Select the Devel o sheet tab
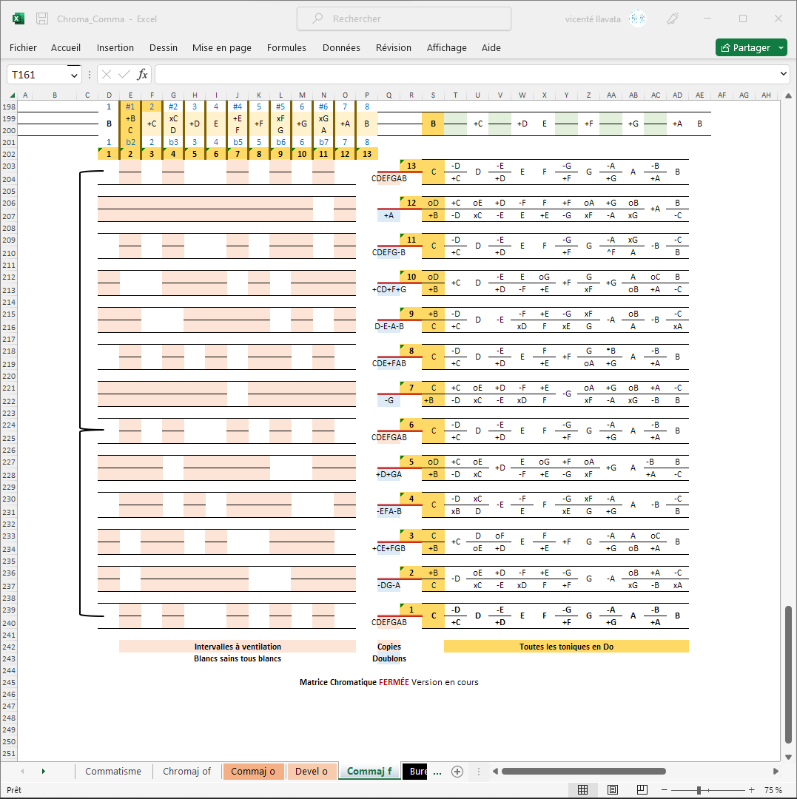The image size is (797, 799). click(312, 772)
